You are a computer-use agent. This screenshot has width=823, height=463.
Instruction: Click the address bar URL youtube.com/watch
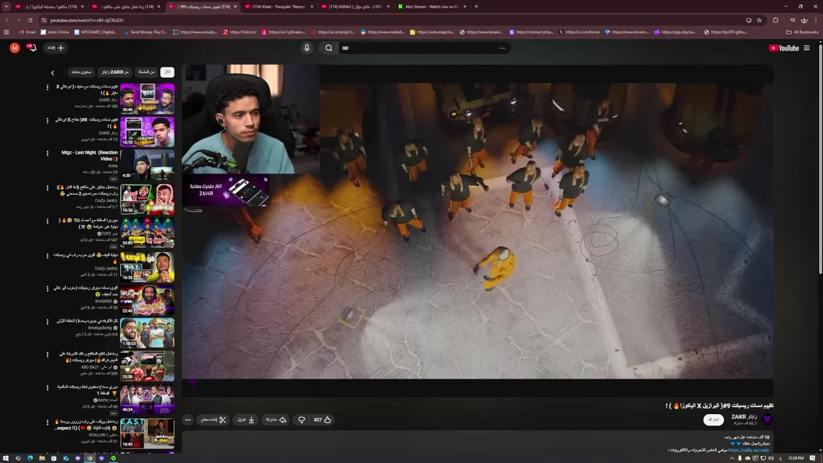87,20
